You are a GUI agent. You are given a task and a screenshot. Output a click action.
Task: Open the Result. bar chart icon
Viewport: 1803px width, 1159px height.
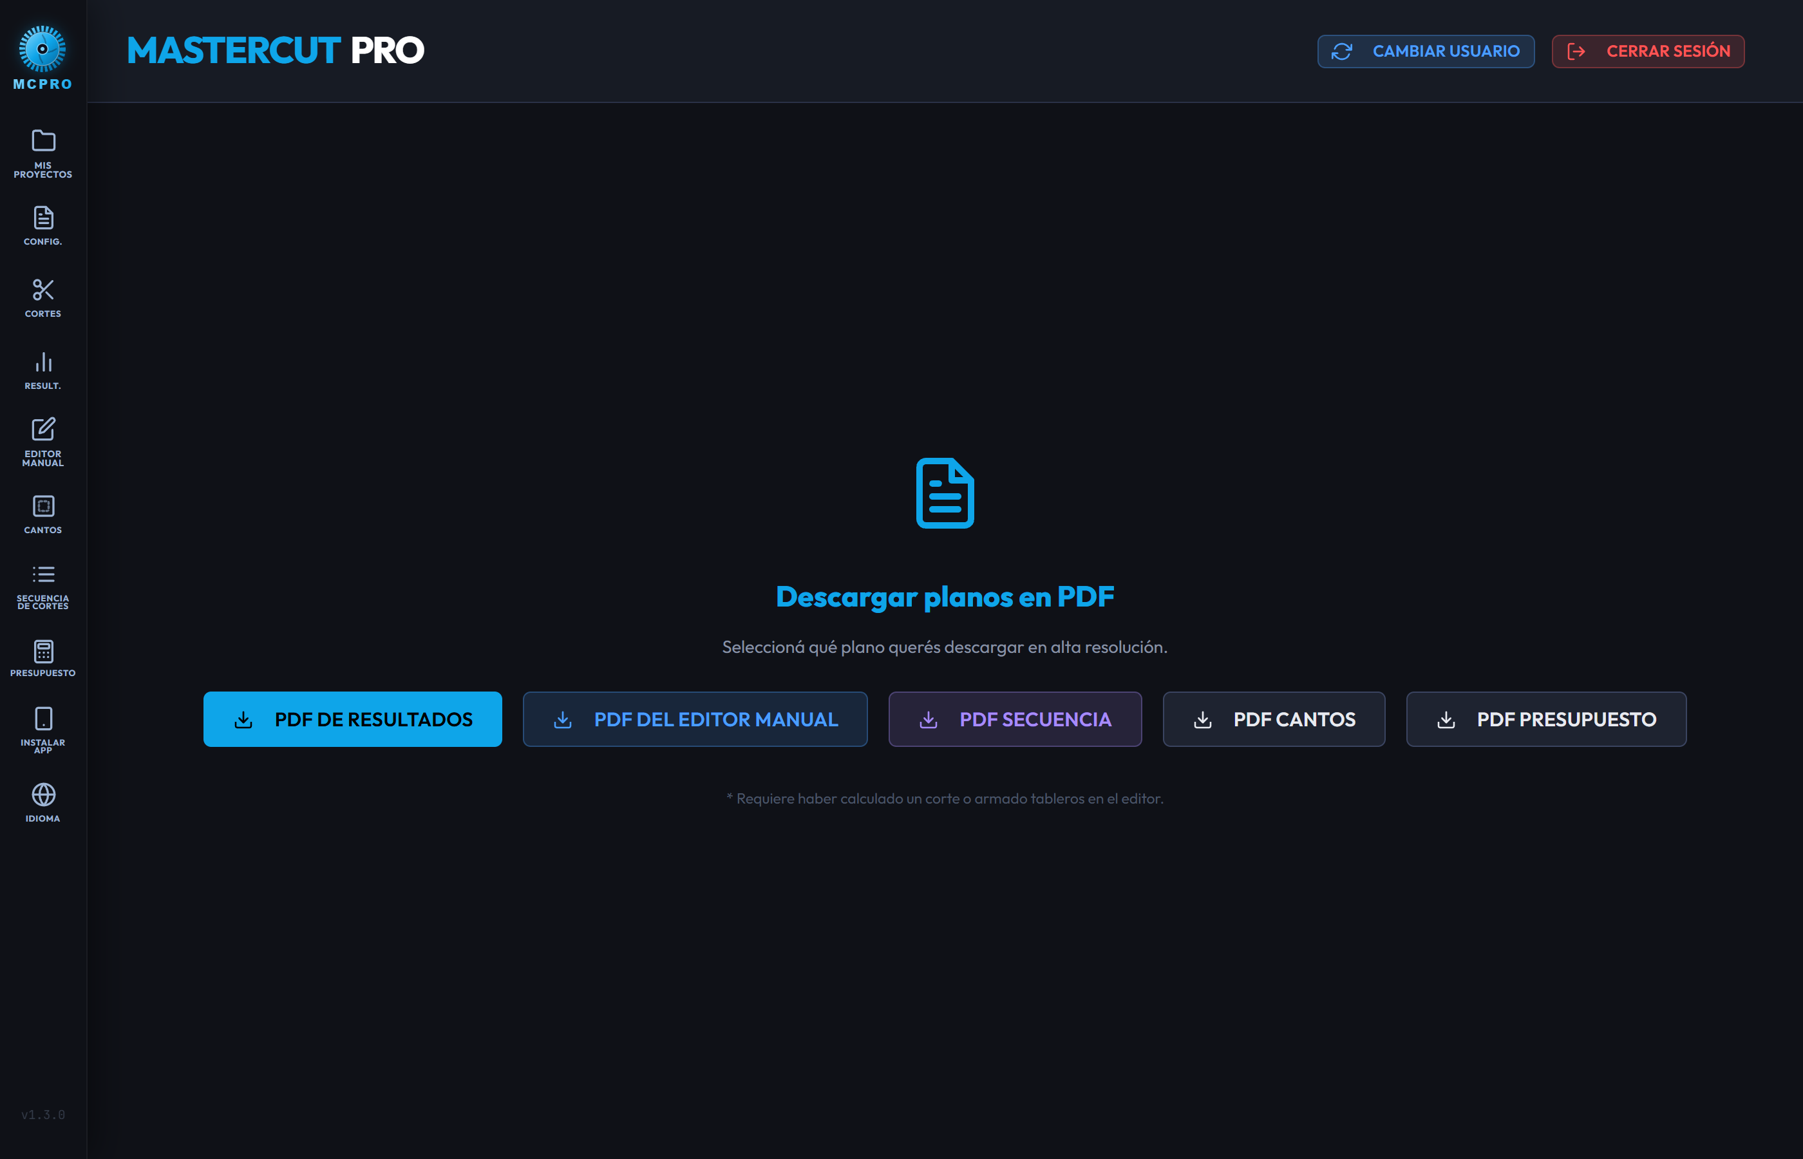[43, 362]
